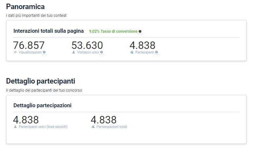
Task: Click info icon beside Visualizzazioni
Action: (44, 52)
